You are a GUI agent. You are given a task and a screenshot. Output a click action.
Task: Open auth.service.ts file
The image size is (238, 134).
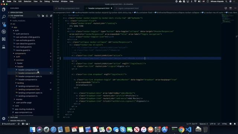coord(22,34)
